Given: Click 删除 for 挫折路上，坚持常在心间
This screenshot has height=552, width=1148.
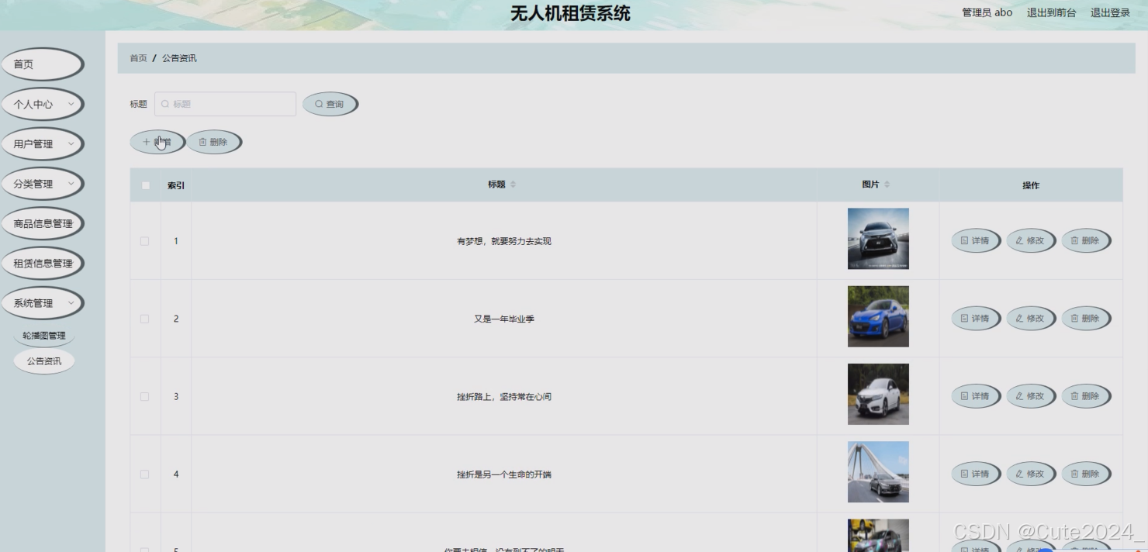Looking at the screenshot, I should click(1086, 395).
